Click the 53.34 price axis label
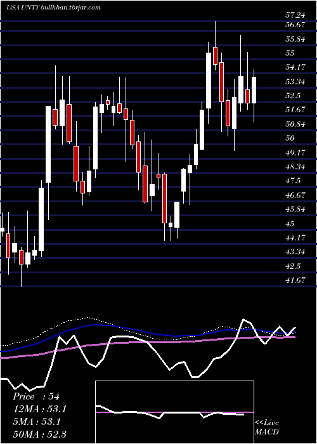The image size is (317, 444). pyautogui.click(x=295, y=82)
